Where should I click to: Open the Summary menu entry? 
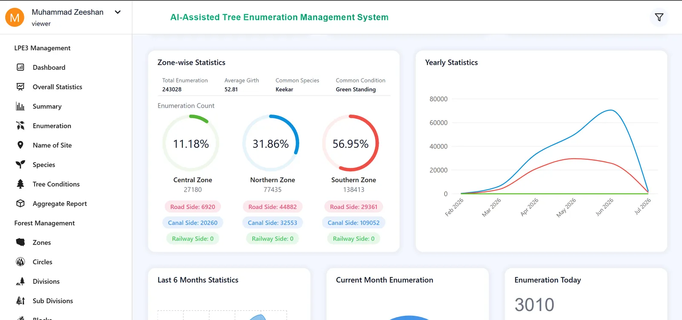(47, 107)
